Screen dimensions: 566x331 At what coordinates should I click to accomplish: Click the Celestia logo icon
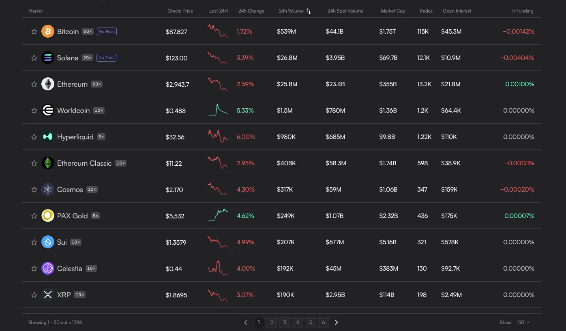click(x=48, y=268)
